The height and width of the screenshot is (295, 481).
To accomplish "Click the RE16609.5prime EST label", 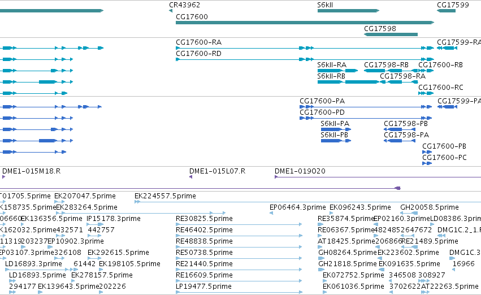I will (204, 275).
